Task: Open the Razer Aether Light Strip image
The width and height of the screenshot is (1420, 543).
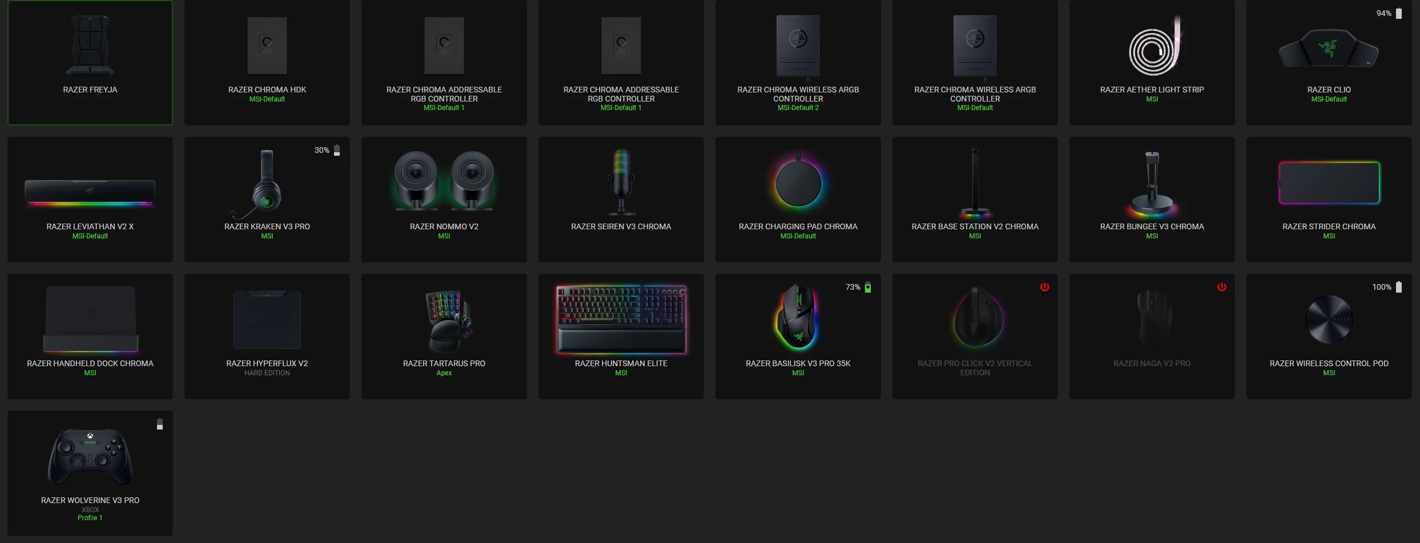Action: pos(1153,47)
